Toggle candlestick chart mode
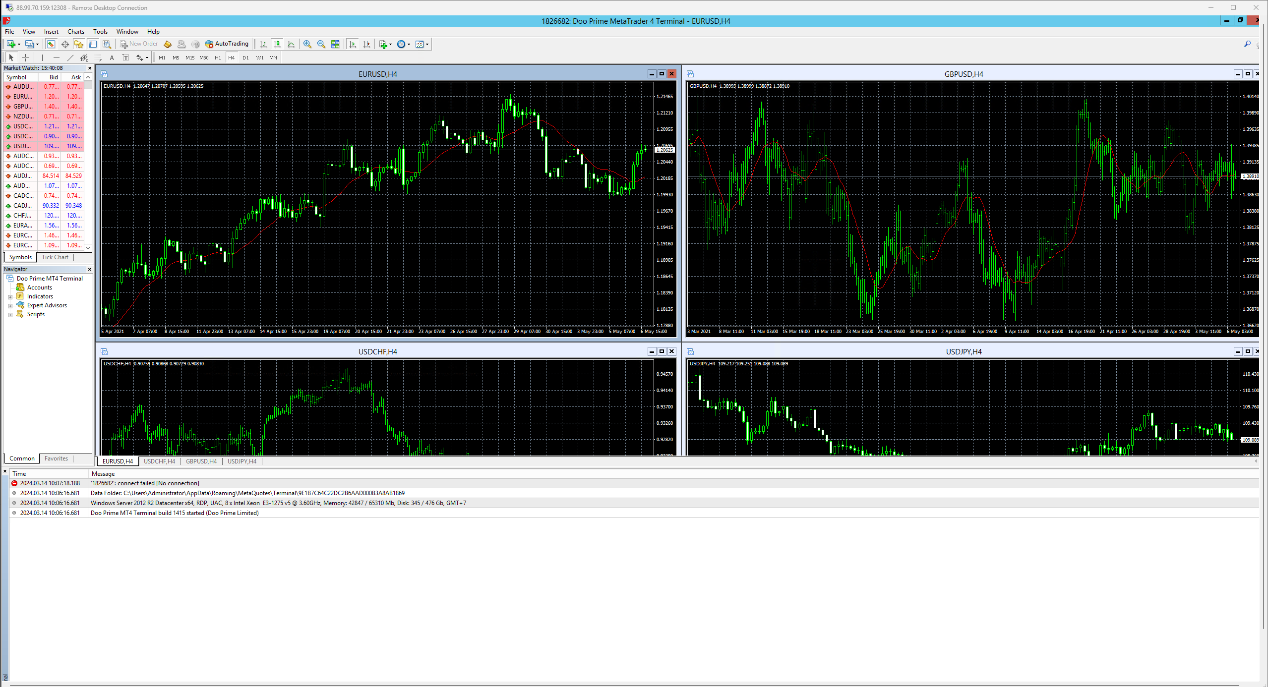The height and width of the screenshot is (687, 1268). 277,44
